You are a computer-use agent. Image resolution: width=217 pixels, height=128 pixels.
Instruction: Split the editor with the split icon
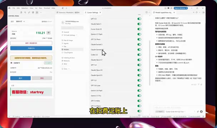click(x=146, y=12)
